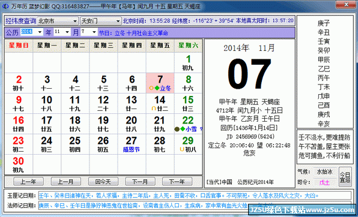358x217 pixels.
Task: Select November 14 廿二 cell
Action: pyautogui.click(x=160, y=104)
